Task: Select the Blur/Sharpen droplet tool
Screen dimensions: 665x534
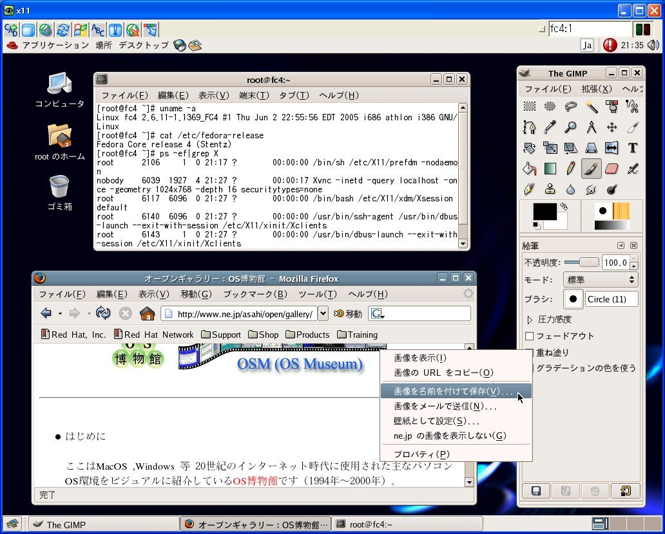Action: pyautogui.click(x=571, y=189)
